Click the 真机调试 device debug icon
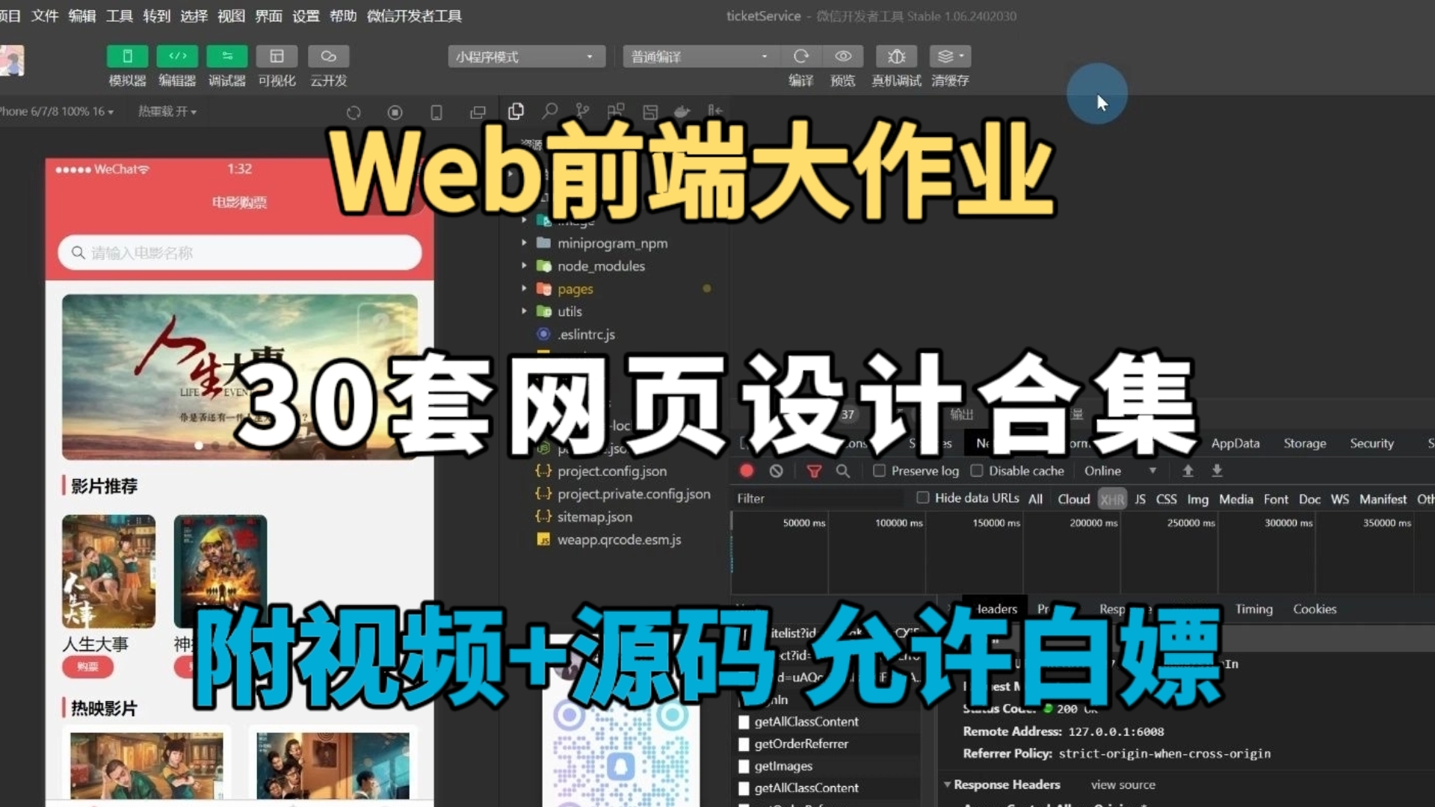This screenshot has height=807, width=1435. click(x=895, y=56)
